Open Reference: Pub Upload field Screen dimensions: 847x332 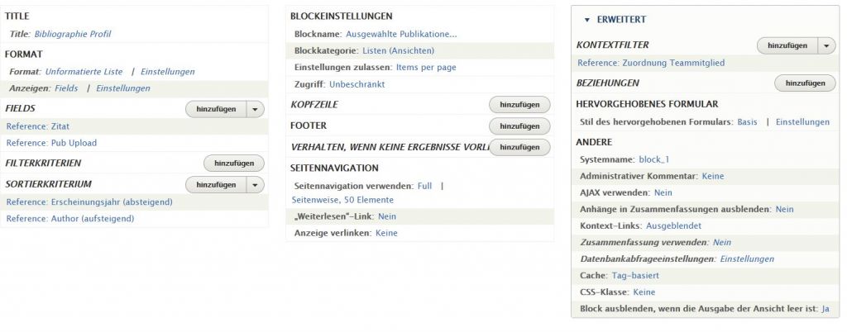51,143
